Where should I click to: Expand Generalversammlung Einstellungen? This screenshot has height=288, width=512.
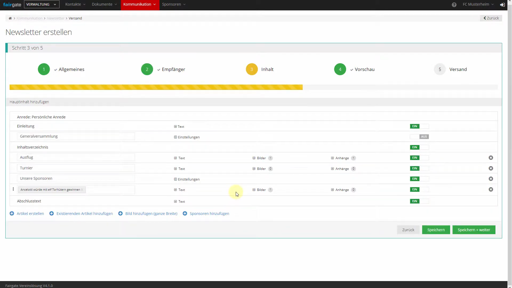coord(187,137)
